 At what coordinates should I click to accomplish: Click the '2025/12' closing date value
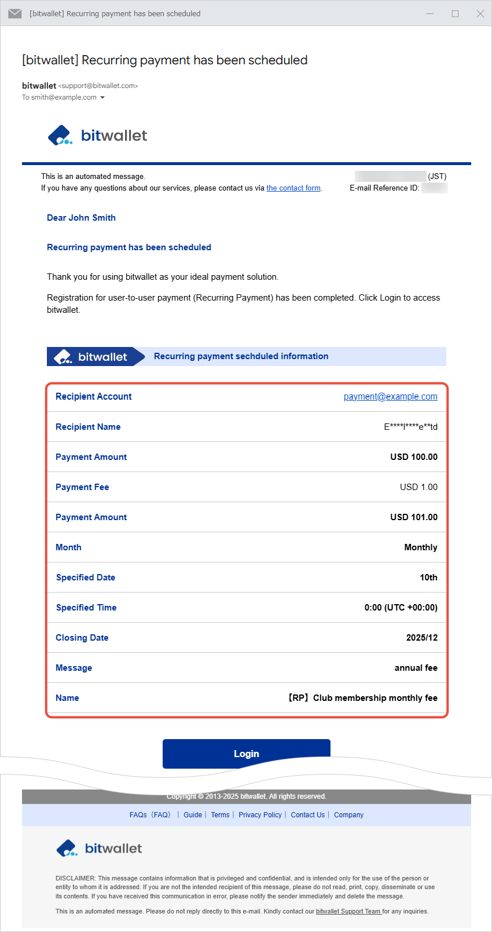(422, 638)
